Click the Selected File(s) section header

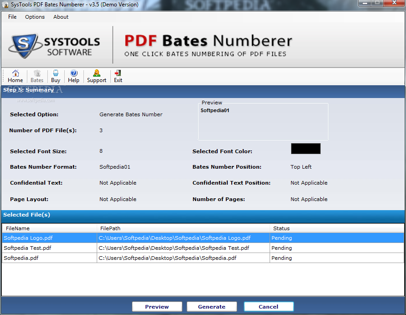[26, 215]
